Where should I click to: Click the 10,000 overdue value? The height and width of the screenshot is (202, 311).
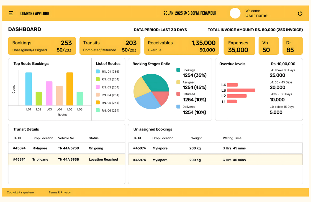pyautogui.click(x=277, y=100)
